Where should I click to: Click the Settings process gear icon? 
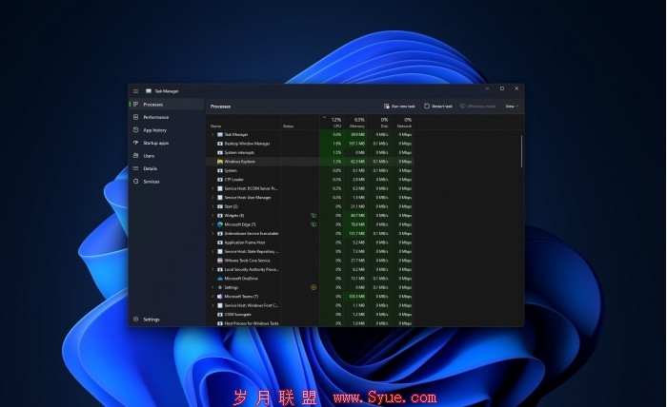(x=220, y=287)
